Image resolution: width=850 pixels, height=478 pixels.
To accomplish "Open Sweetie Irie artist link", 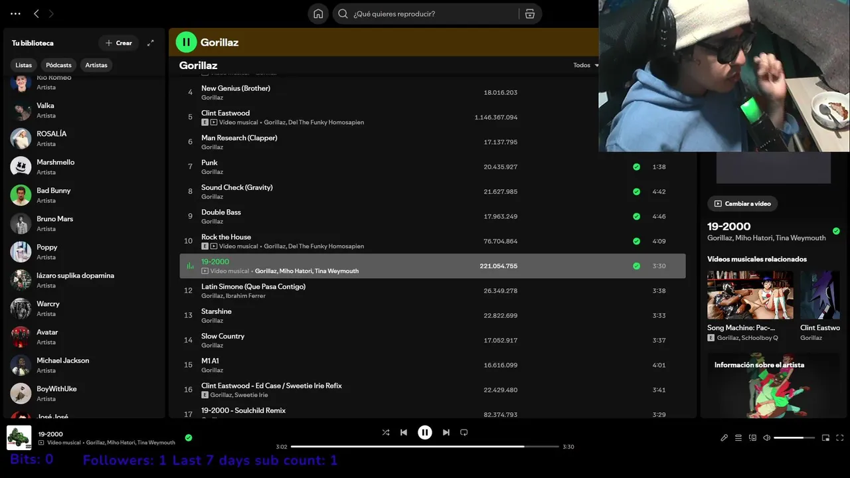I will tap(251, 395).
